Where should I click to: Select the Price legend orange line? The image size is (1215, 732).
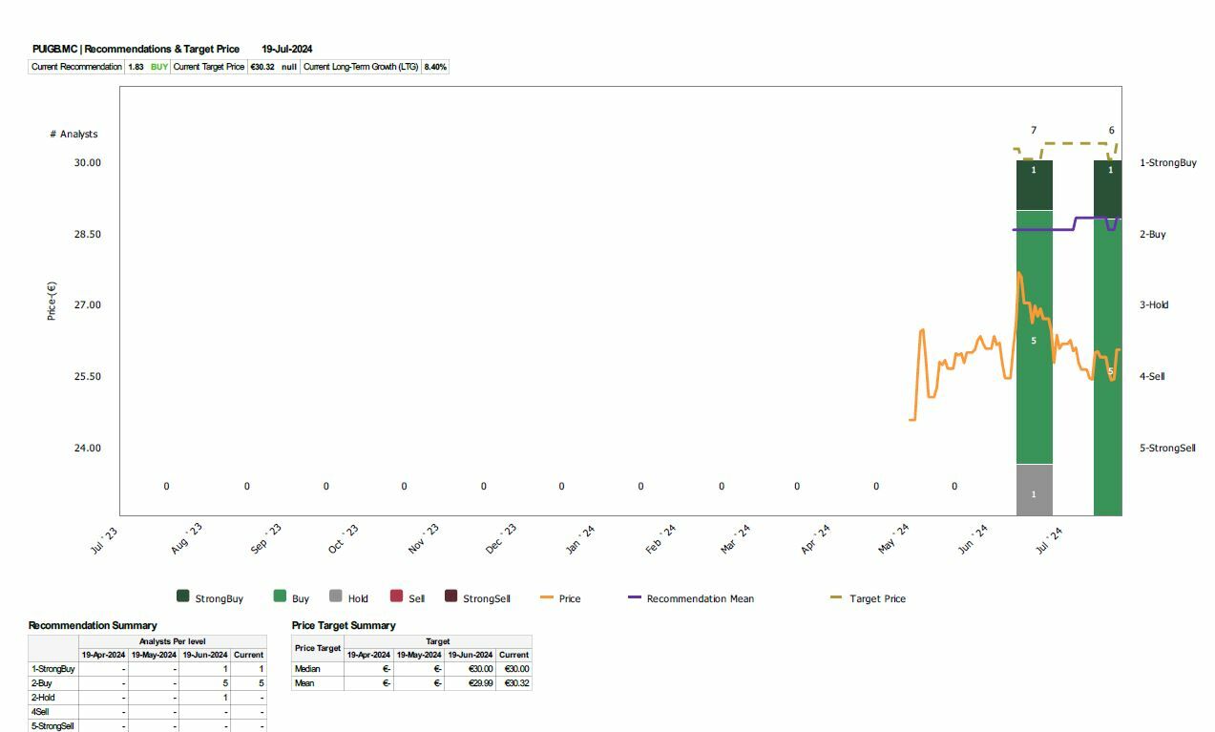point(547,598)
